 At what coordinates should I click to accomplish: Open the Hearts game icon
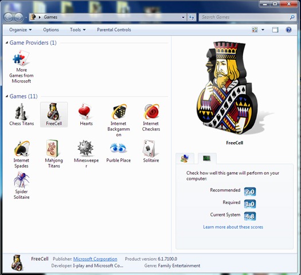[x=84, y=111]
